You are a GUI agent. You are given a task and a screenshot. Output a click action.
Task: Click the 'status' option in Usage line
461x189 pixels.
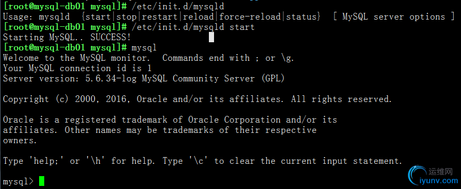click(x=302, y=17)
